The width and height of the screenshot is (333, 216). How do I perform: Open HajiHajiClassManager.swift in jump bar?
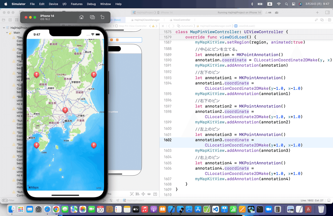214,26
